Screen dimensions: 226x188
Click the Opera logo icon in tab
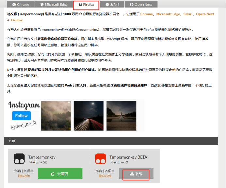pyautogui.click(x=132, y=5)
